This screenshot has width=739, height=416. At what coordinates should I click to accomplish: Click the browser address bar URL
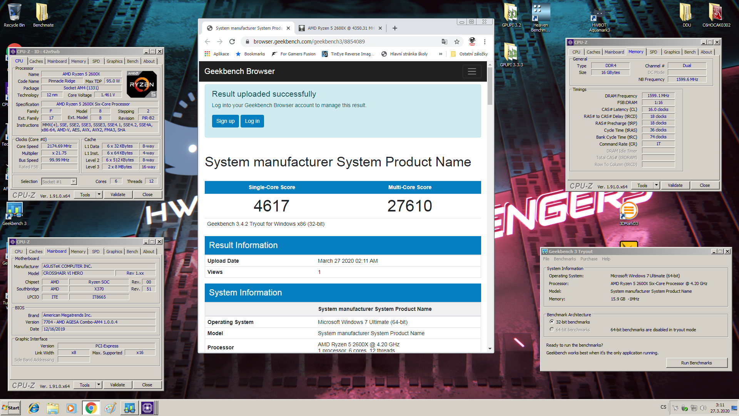pyautogui.click(x=309, y=42)
